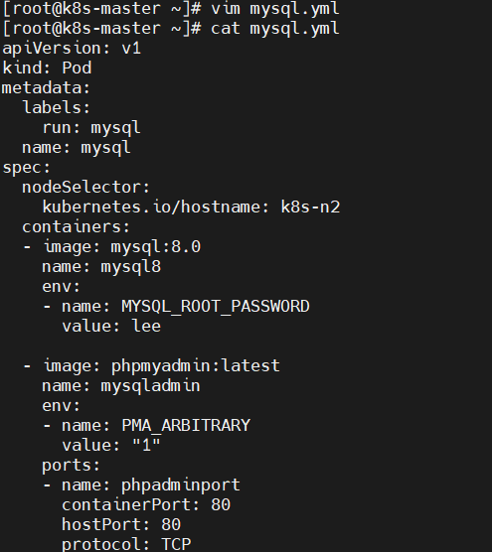
Task: Click the MYSQL_ROOT_PASSWORD variable name
Action: click(216, 306)
